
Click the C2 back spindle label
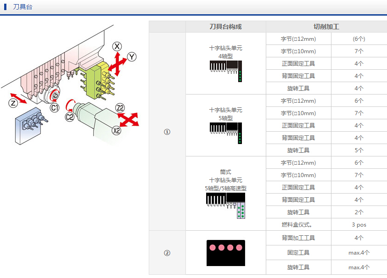[69, 117]
